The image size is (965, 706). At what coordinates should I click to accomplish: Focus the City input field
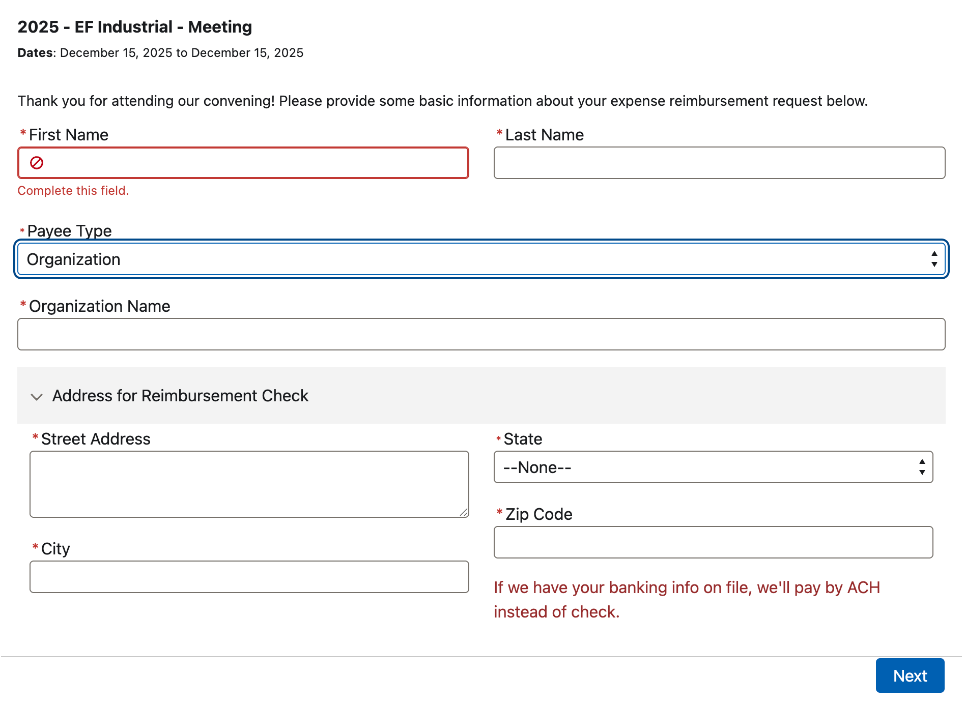coord(248,577)
